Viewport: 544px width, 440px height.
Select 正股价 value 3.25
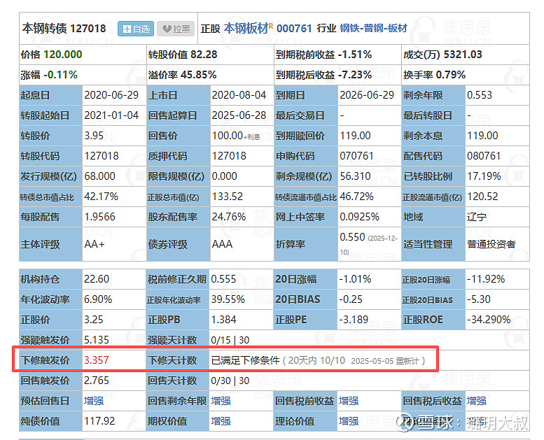[93, 320]
